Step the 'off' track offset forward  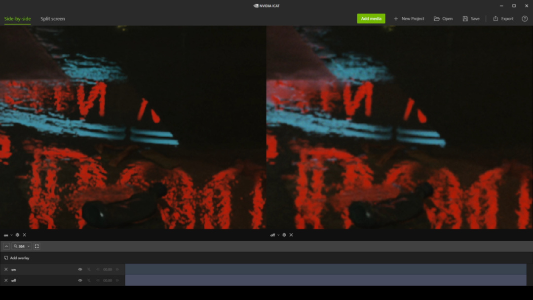coord(117,280)
